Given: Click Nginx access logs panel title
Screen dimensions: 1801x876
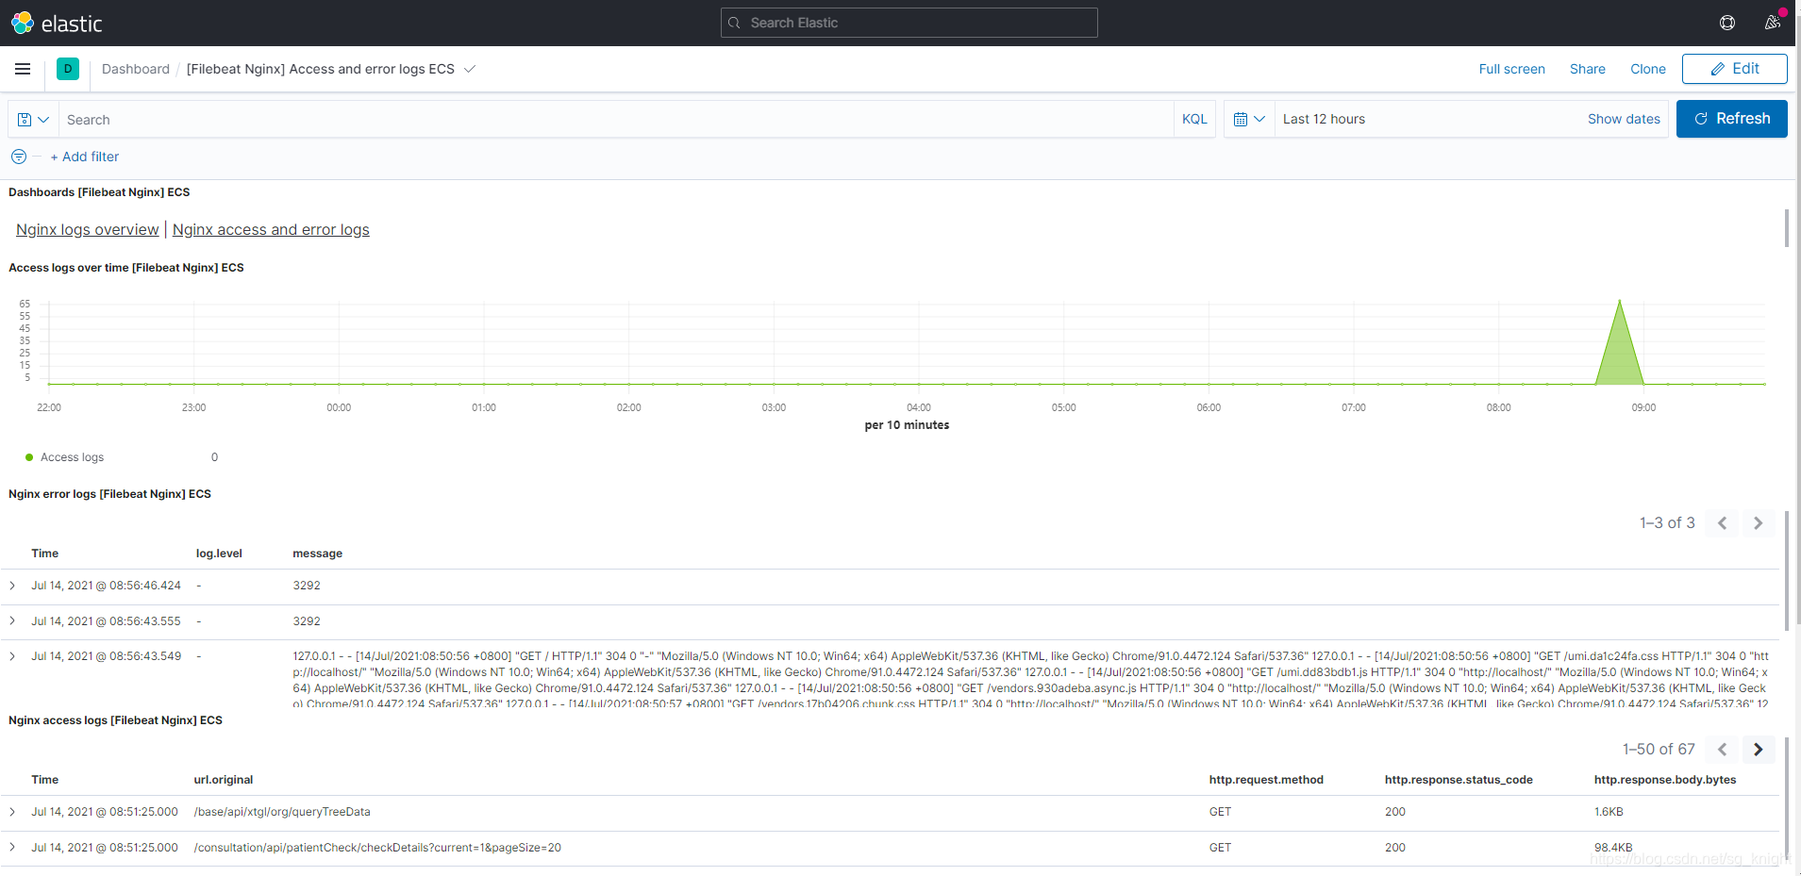Looking at the screenshot, I should pos(115,720).
